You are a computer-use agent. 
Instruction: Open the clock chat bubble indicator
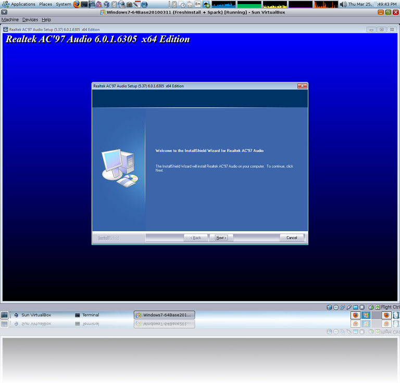182,5
